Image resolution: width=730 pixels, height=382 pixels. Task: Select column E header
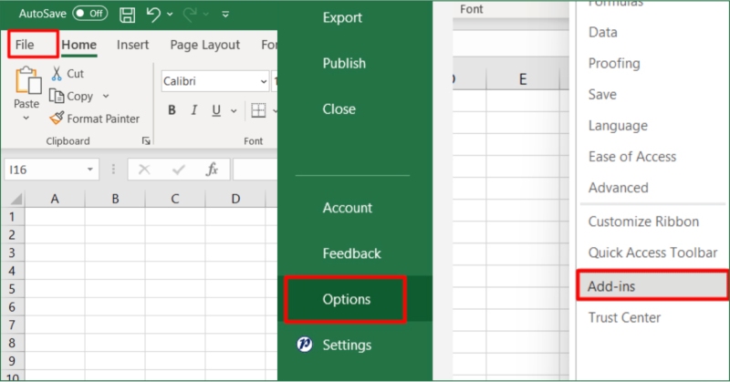pyautogui.click(x=523, y=79)
